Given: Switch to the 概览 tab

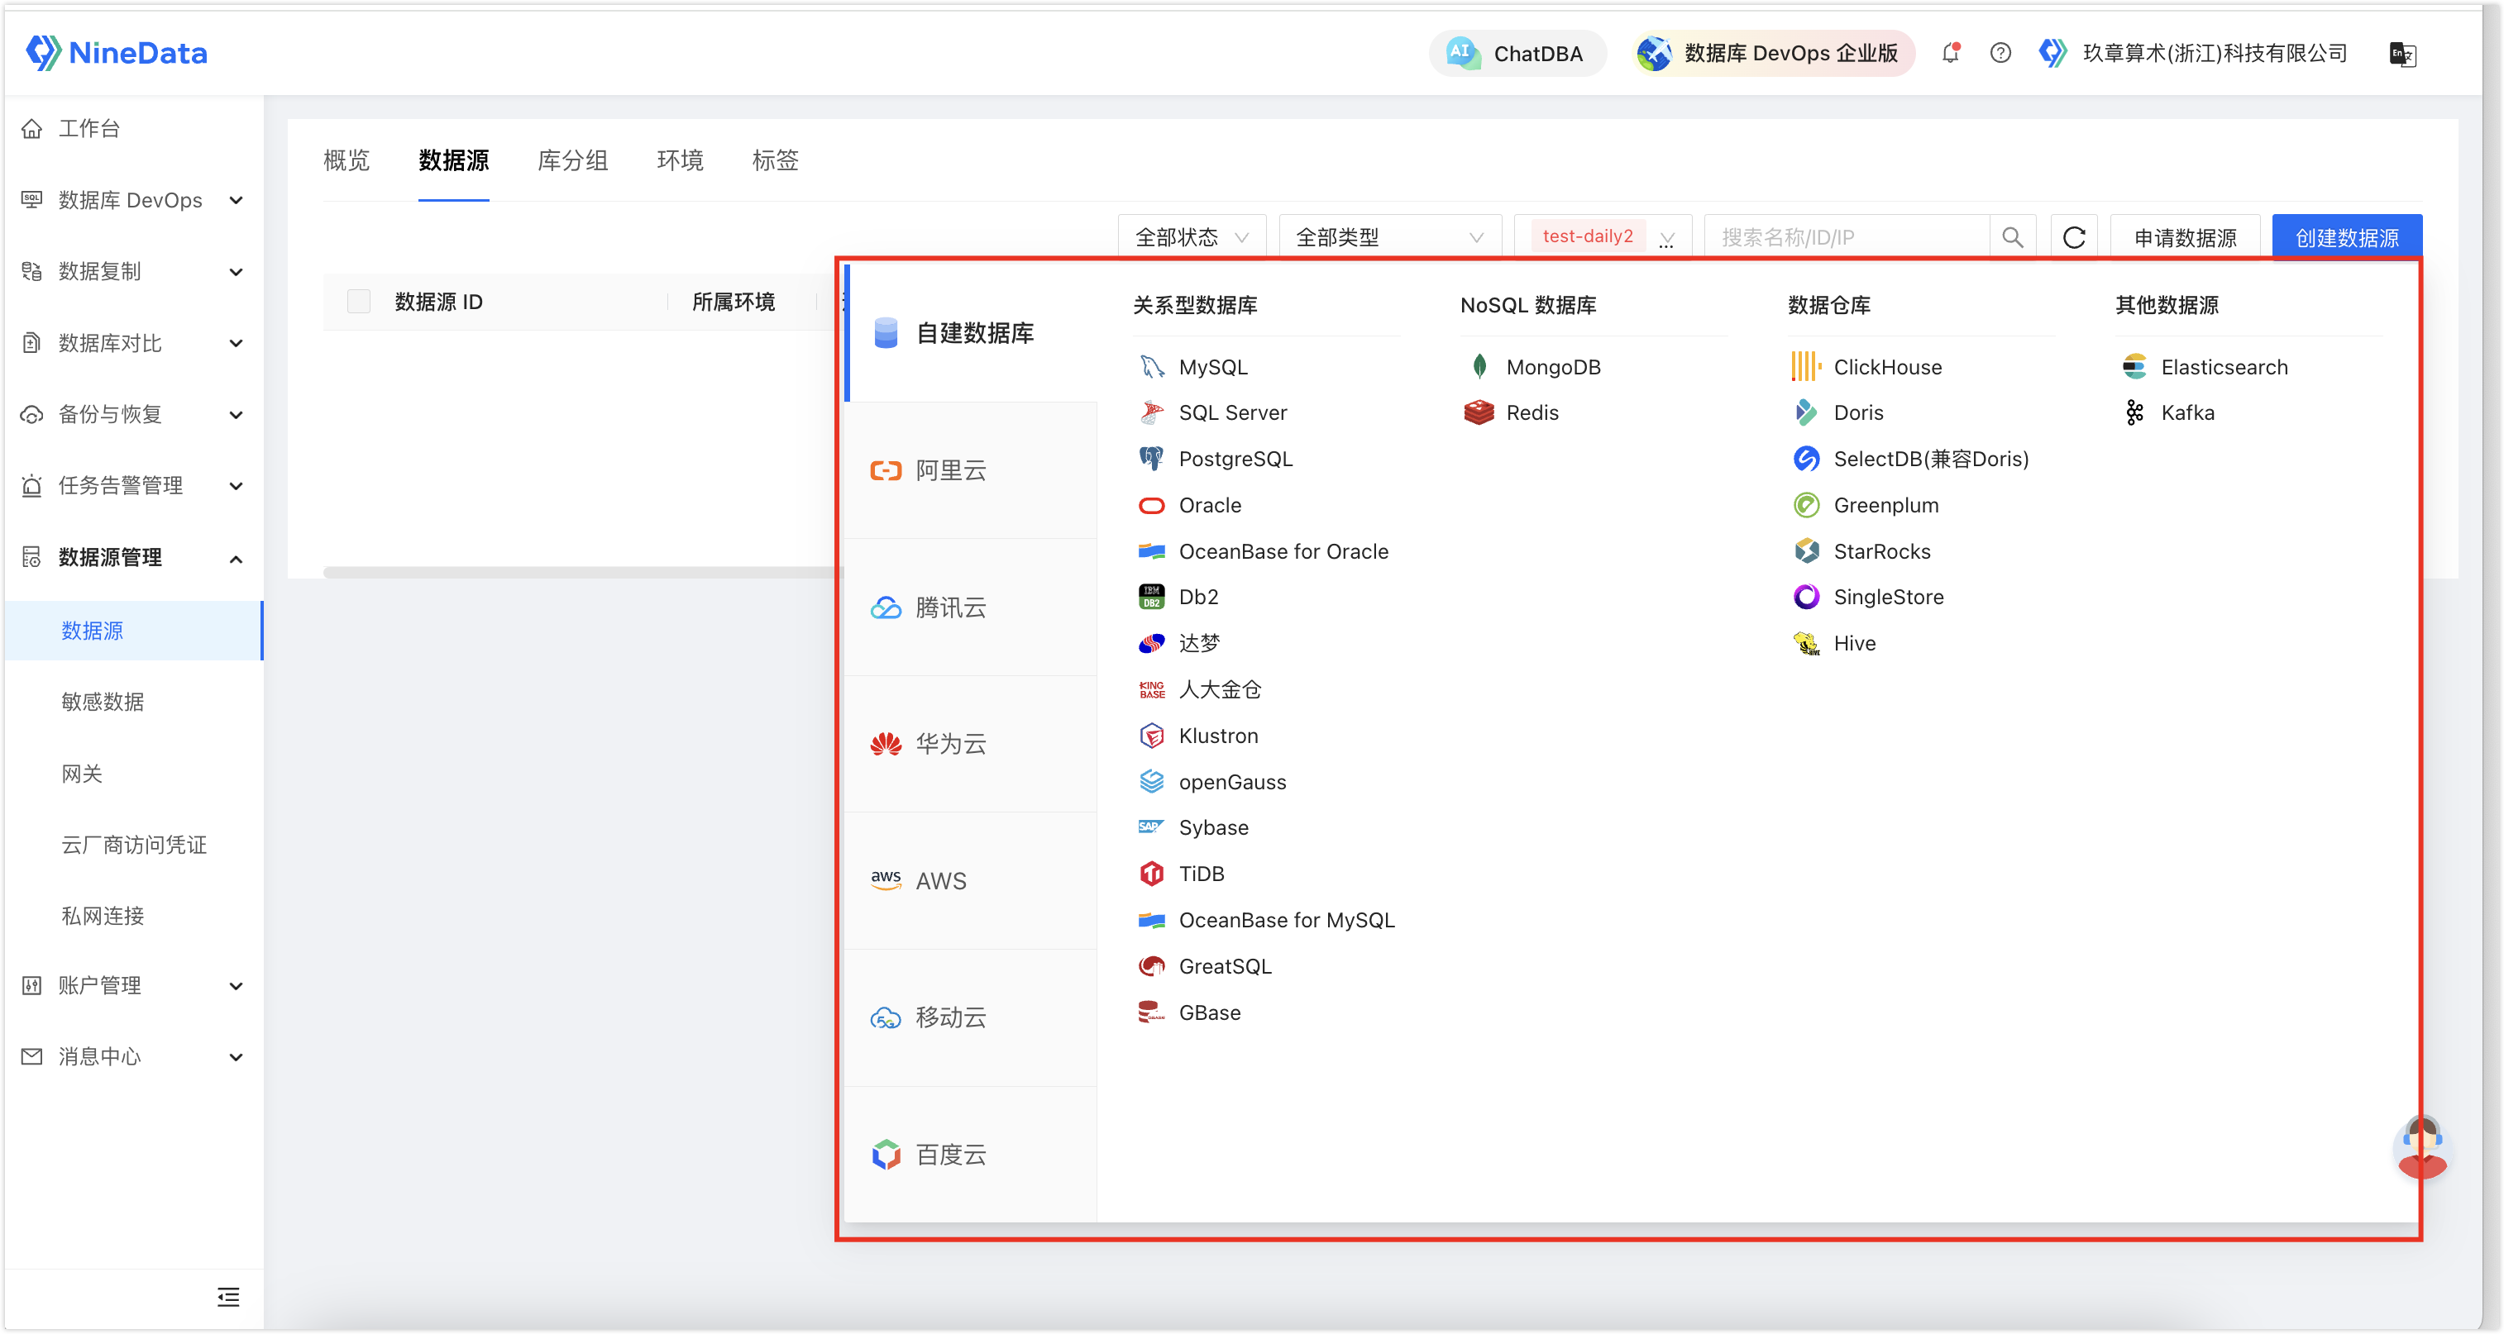Looking at the screenshot, I should (x=346, y=160).
